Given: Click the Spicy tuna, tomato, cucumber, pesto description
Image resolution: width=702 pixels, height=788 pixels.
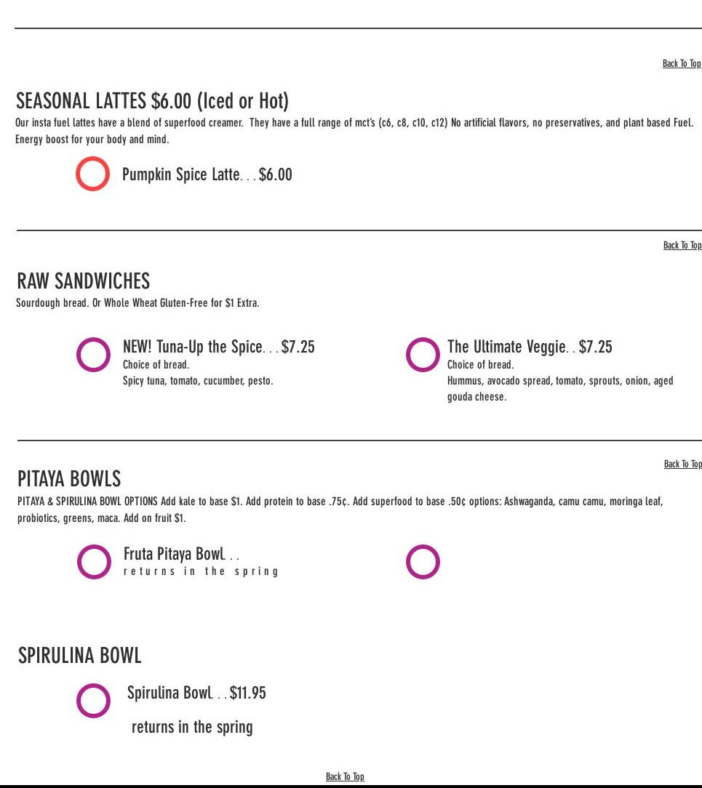Looking at the screenshot, I should click(198, 381).
